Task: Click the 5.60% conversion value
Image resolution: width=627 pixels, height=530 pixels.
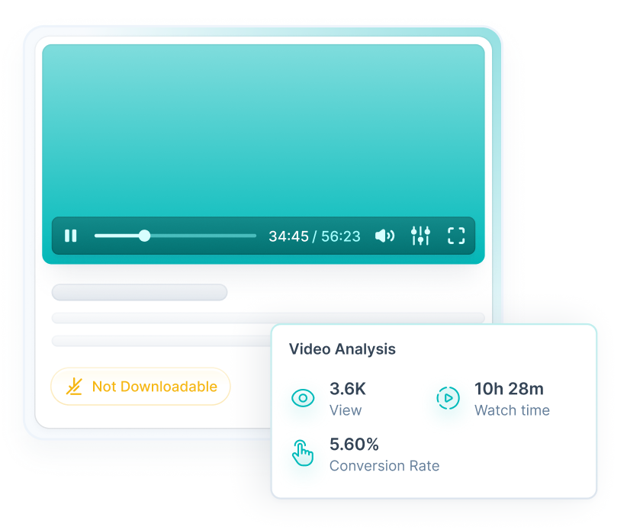Action: (354, 445)
